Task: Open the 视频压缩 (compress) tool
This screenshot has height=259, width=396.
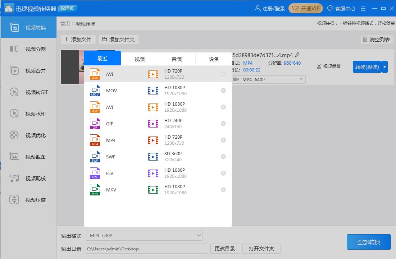Action: (28, 200)
